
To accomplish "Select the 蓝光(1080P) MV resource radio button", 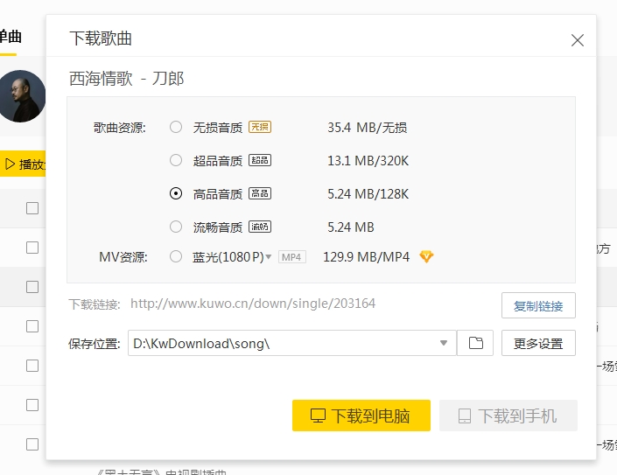I will click(176, 256).
